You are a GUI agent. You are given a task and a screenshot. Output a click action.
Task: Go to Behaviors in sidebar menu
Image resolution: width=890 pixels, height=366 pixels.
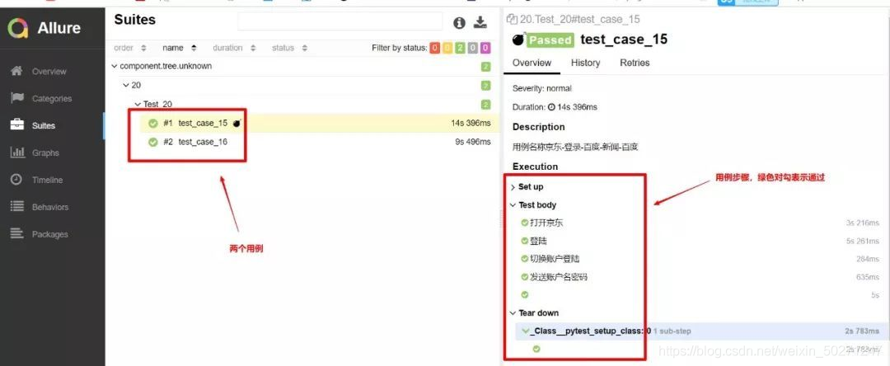click(x=50, y=207)
